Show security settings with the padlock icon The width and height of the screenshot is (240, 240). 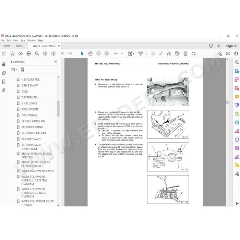4,64
